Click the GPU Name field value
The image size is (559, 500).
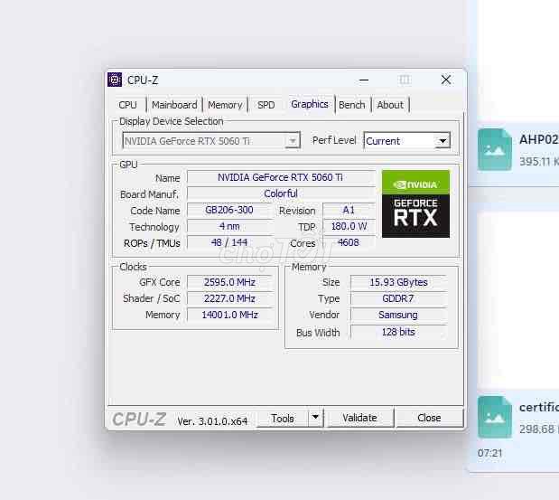[x=281, y=177]
